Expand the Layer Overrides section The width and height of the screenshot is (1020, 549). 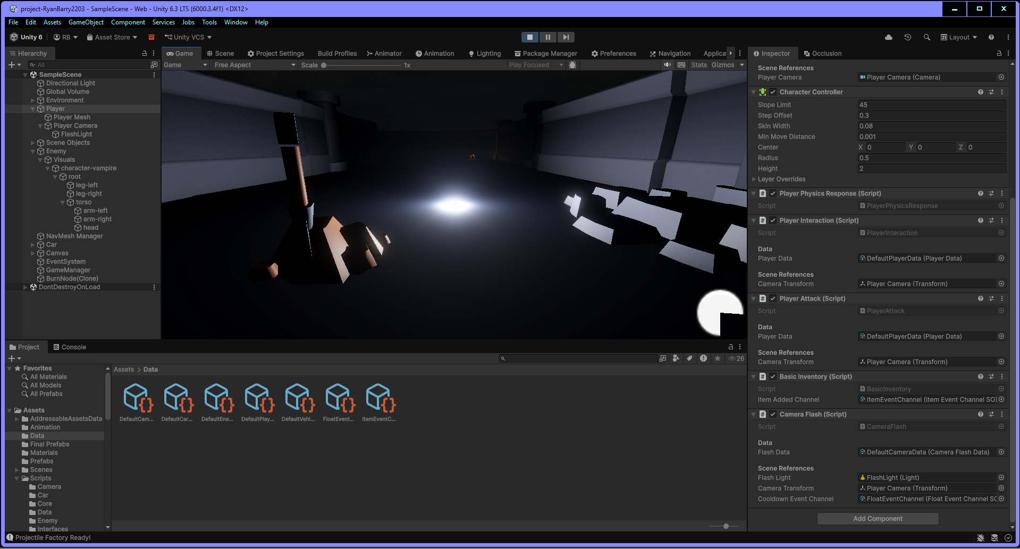tap(754, 179)
